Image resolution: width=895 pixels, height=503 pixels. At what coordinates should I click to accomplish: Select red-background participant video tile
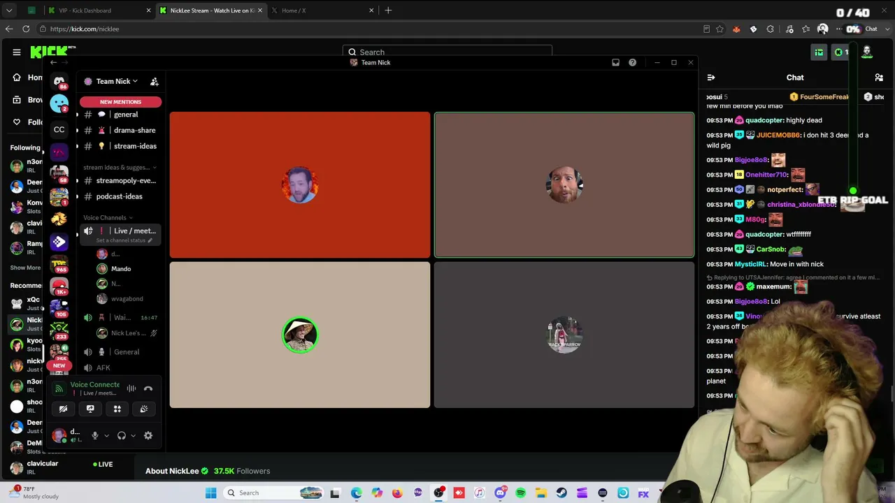[x=300, y=185]
